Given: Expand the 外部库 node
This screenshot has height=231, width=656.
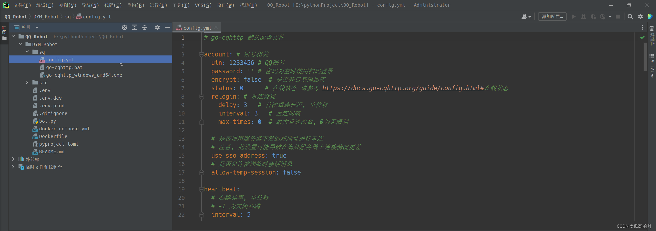Looking at the screenshot, I should [x=13, y=159].
